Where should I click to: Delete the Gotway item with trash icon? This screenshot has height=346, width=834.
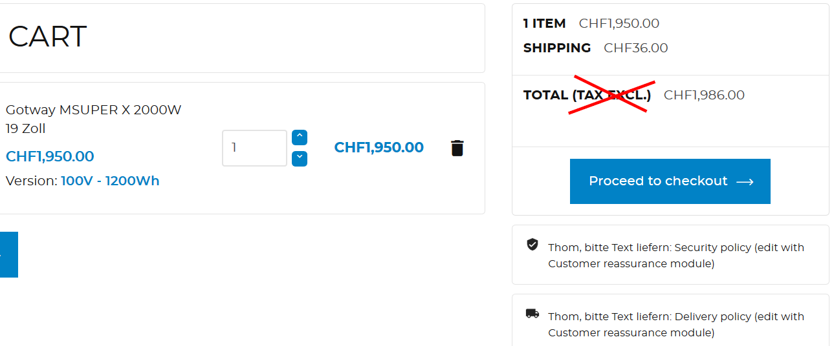point(457,148)
